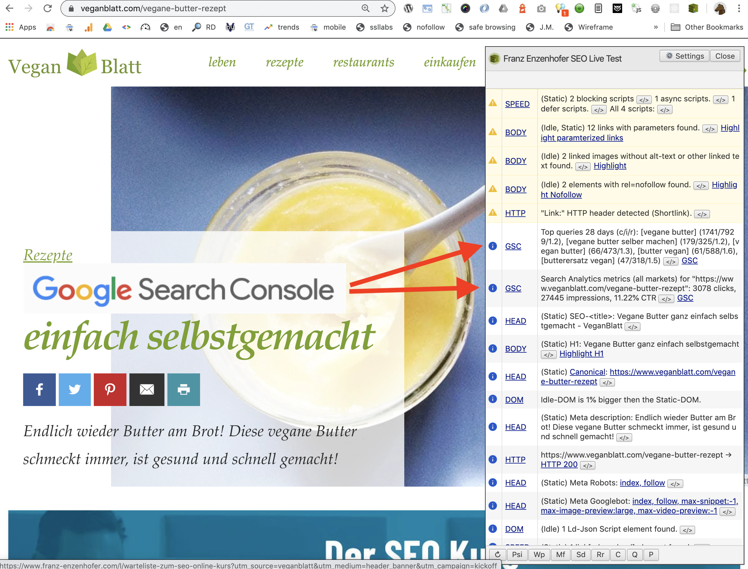Click the refresh icon in the SEO panel footer
The height and width of the screenshot is (569, 748).
point(498,554)
